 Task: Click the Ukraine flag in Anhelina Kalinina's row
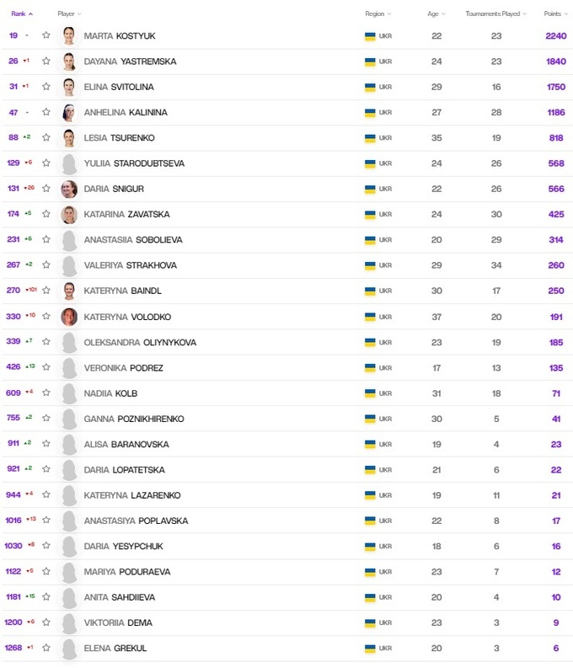click(x=370, y=112)
